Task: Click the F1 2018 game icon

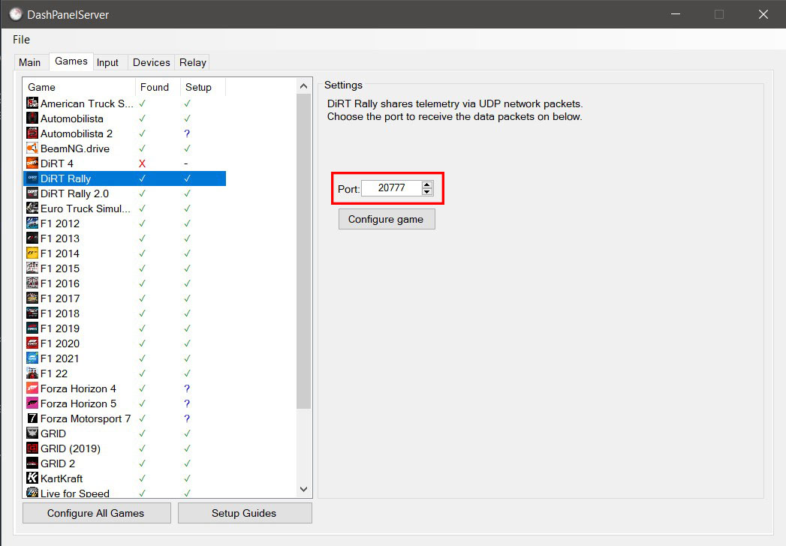Action: coord(32,313)
